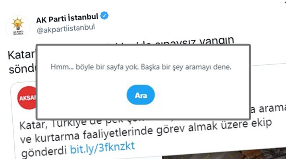Open the bit.ly/3fknzkt link

(102, 148)
